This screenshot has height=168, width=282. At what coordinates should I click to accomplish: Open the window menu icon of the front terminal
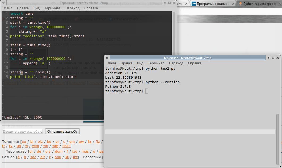pyautogui.click(x=107, y=58)
